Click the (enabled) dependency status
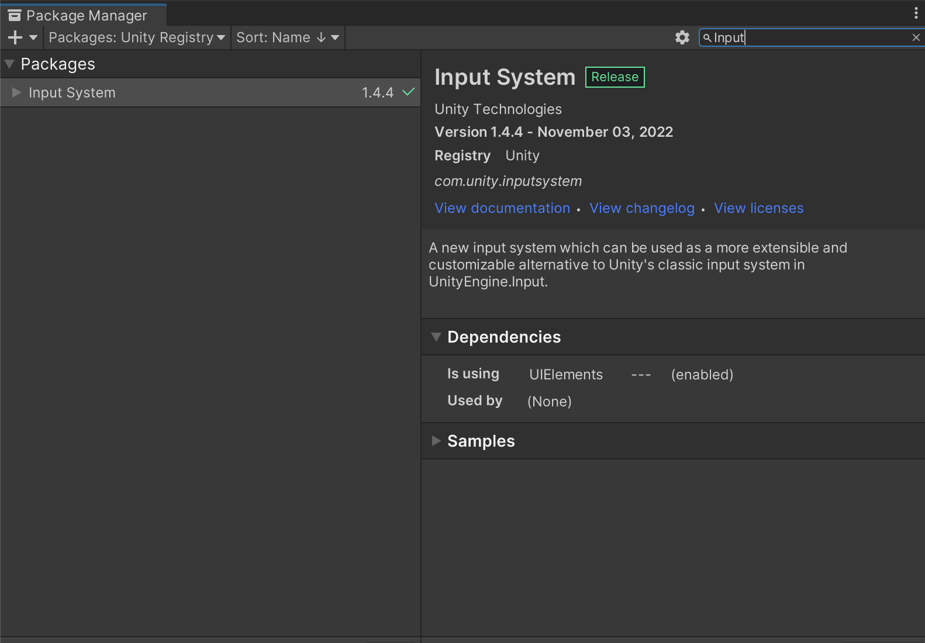The image size is (925, 643). click(702, 375)
